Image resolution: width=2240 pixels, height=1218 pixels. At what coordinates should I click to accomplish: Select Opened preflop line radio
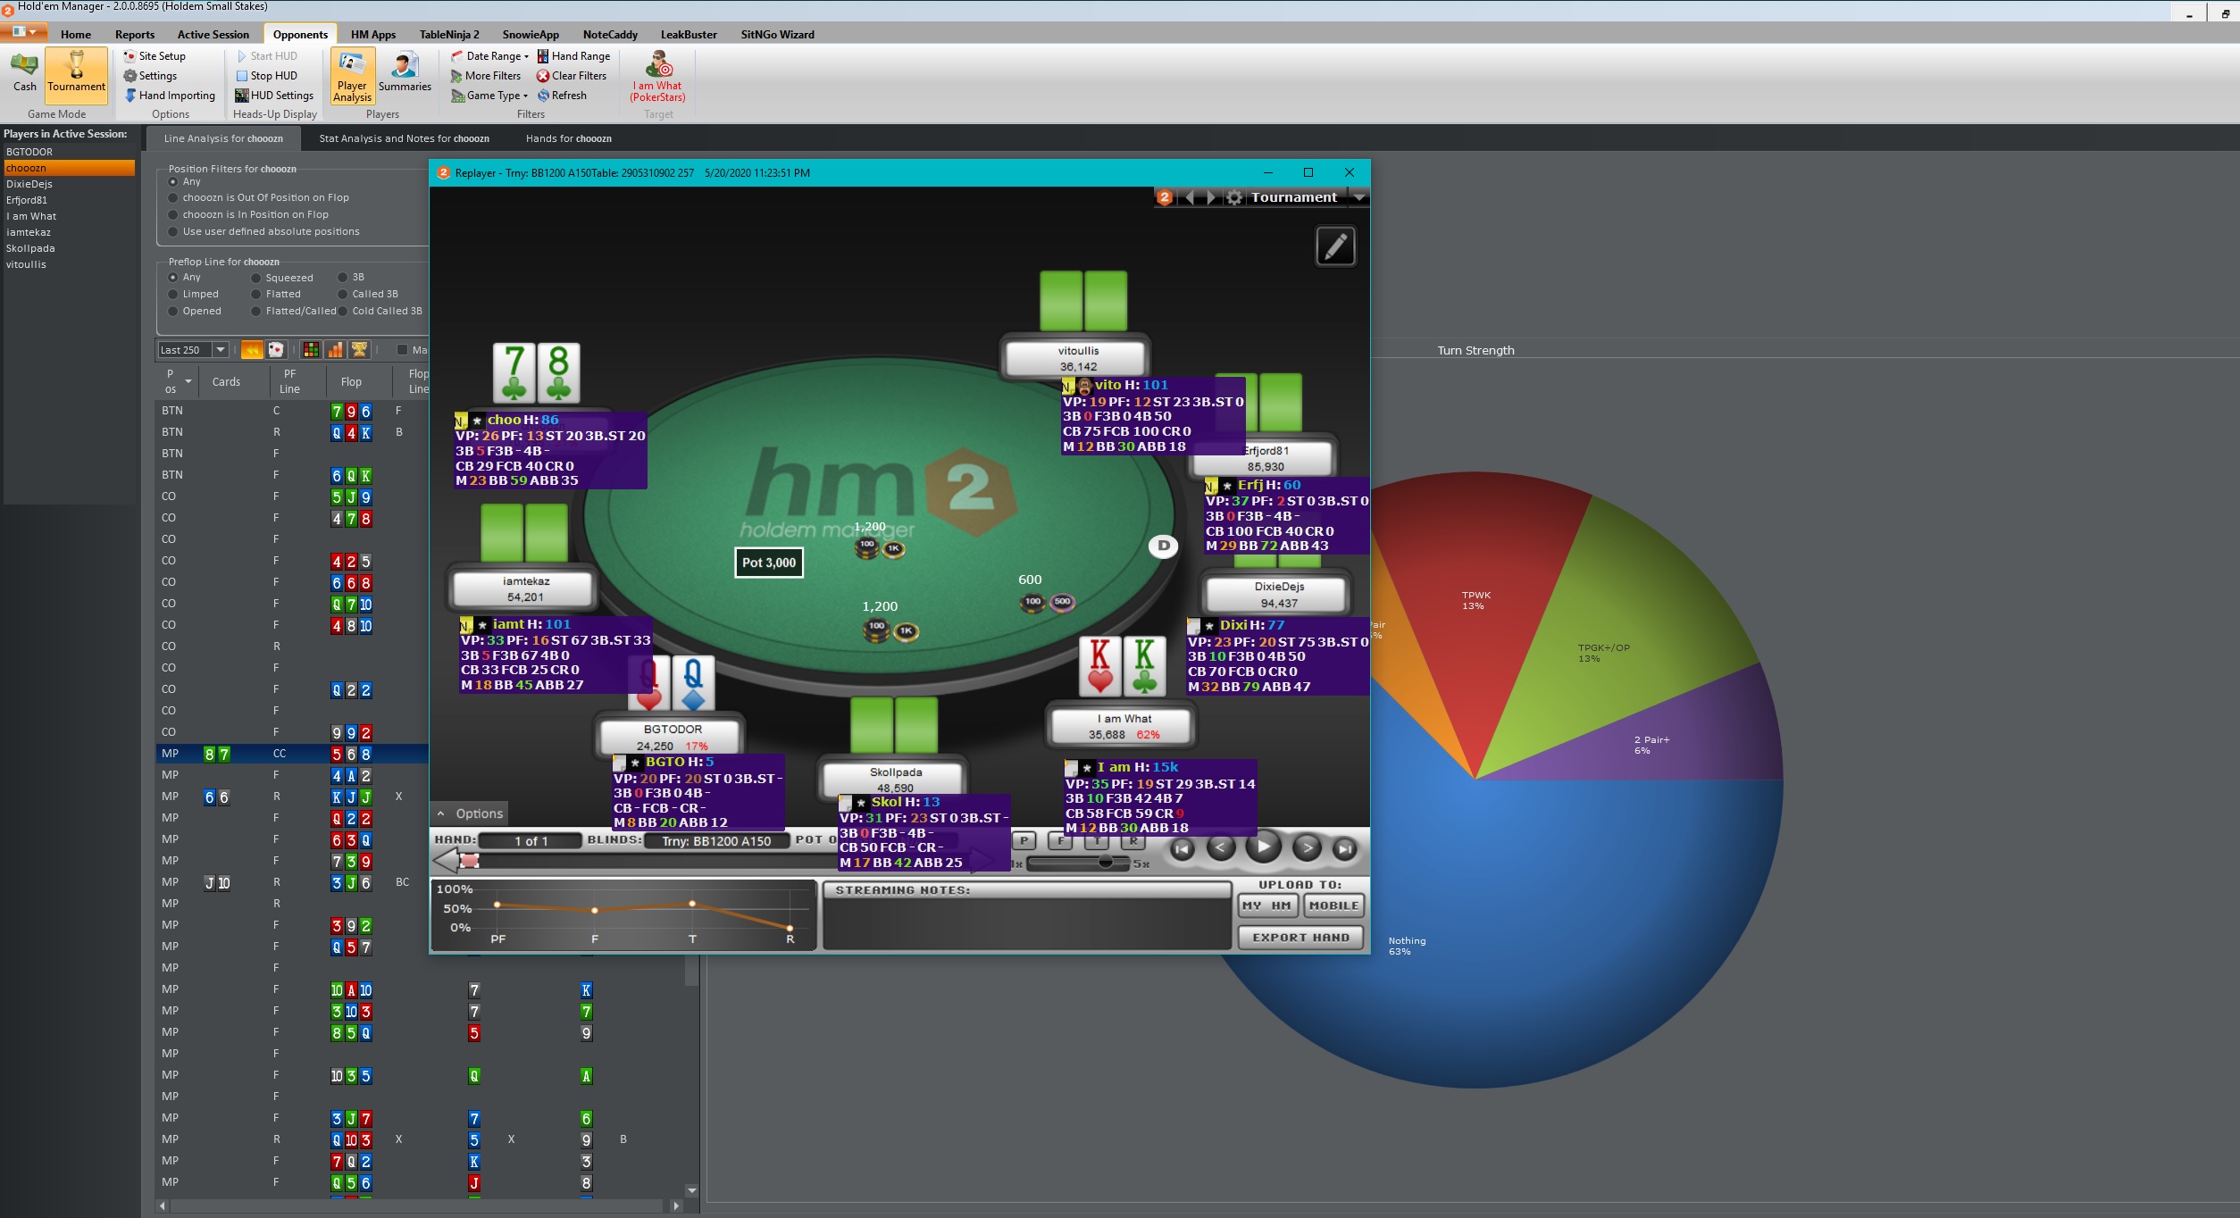tap(173, 312)
